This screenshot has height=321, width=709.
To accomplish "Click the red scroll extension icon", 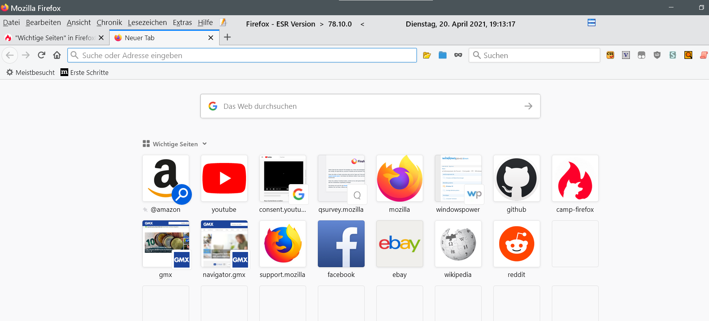I will 704,55.
